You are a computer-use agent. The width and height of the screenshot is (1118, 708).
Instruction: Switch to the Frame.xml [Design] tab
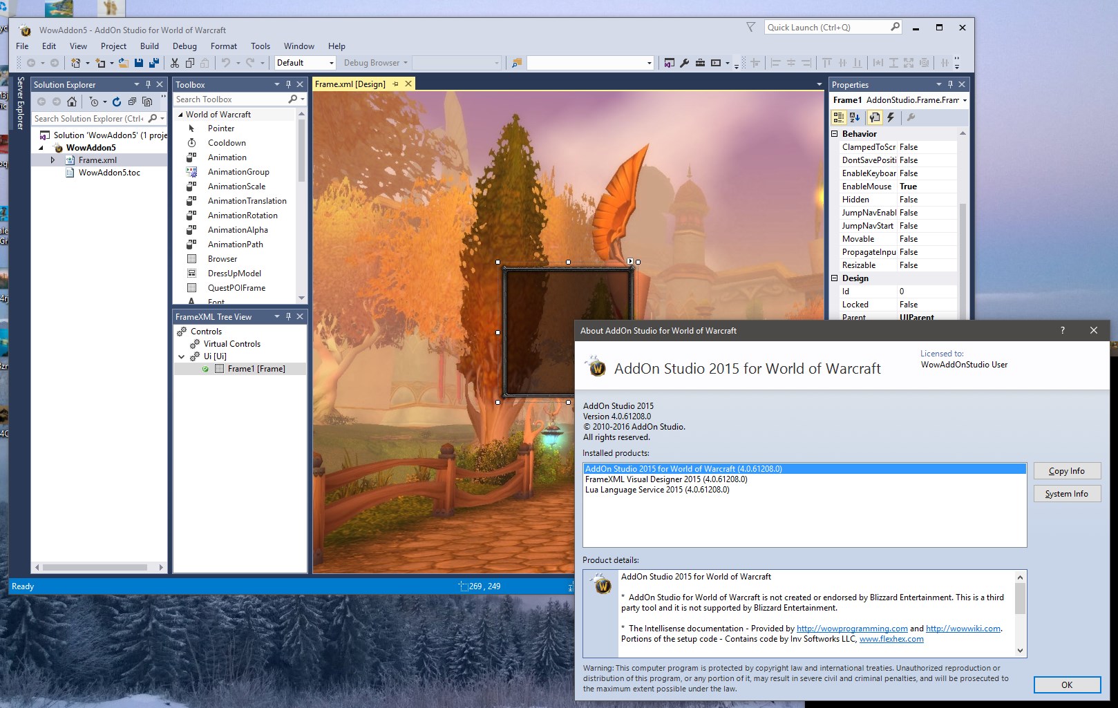click(352, 84)
